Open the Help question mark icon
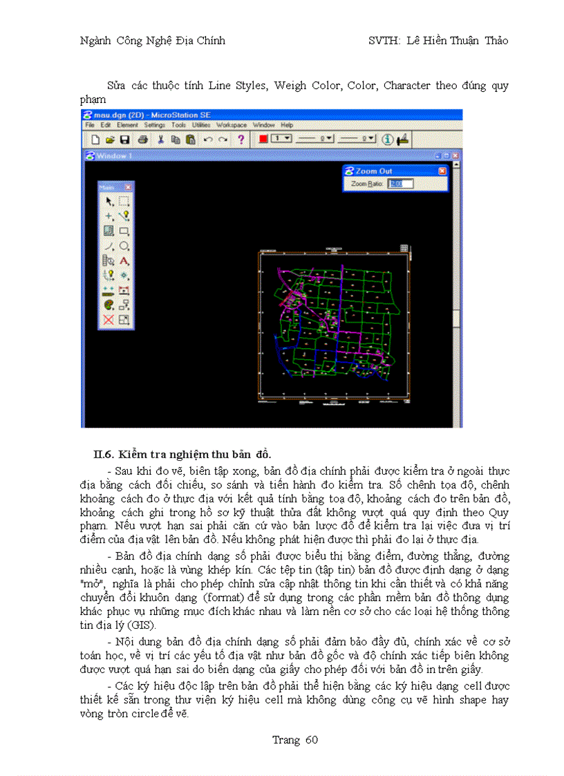The width and height of the screenshot is (564, 776). tap(241, 140)
